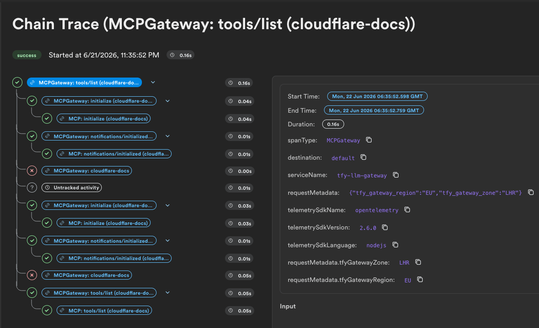Viewport: 539px width, 328px height.
Task: Collapse the root MCPGateway: tools/list span
Action: tap(153, 83)
